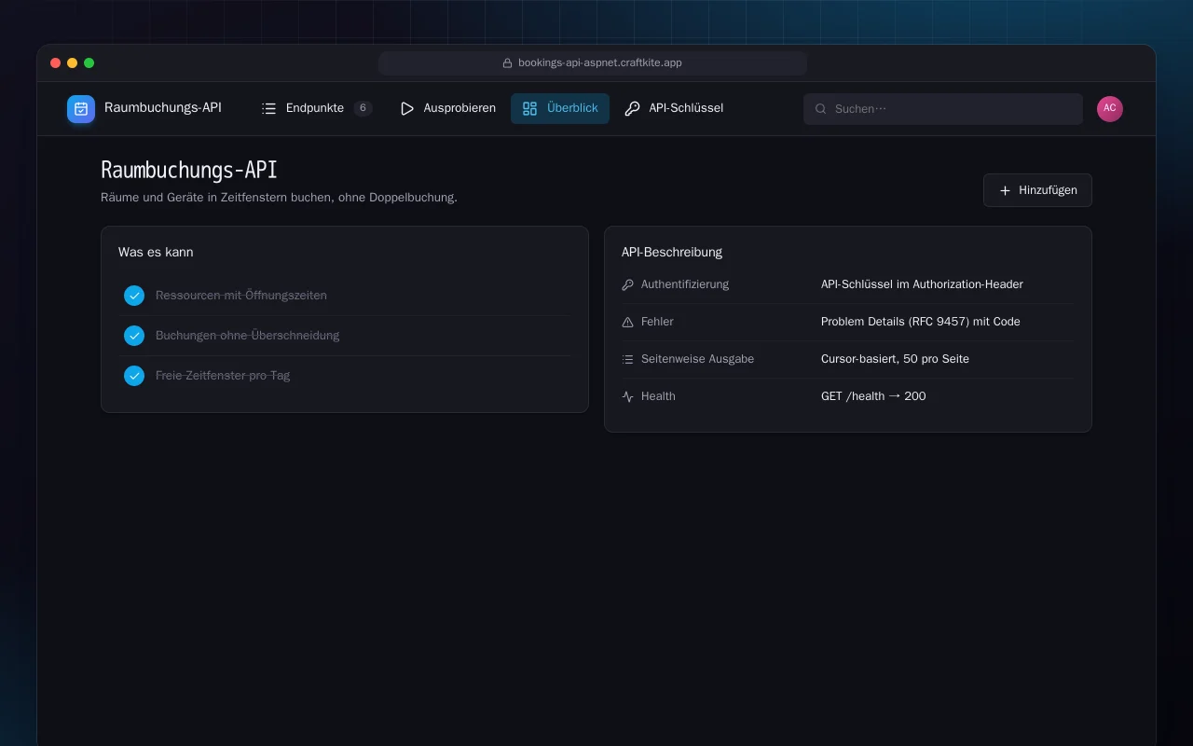Click the plus icon in the Hinzufügen button
This screenshot has height=746, width=1193.
click(x=1005, y=190)
